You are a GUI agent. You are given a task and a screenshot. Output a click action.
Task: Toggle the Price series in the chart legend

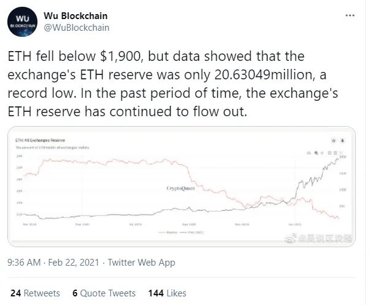coord(192,232)
